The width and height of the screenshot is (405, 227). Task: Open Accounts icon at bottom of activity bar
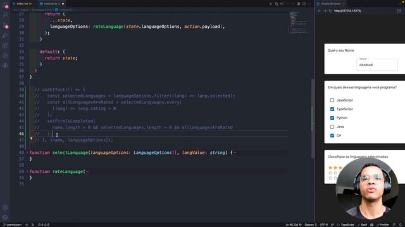[x=5, y=207]
